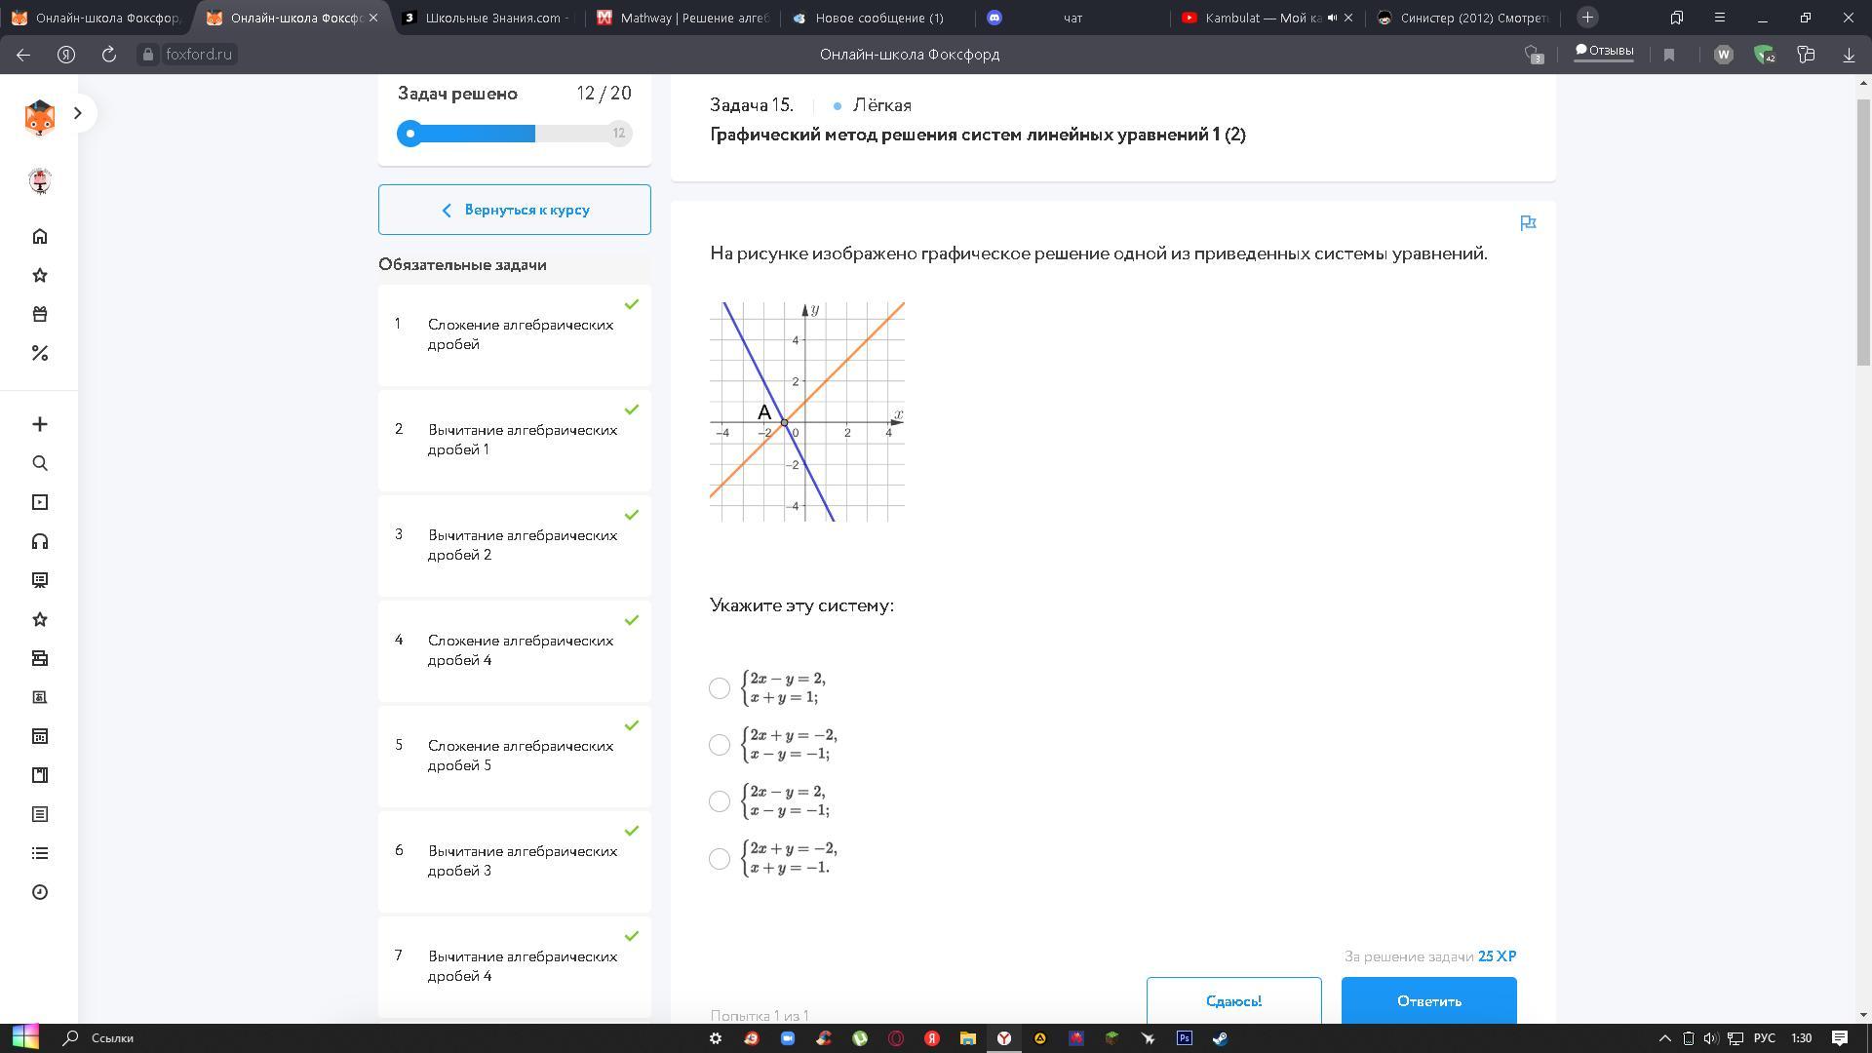Click the plus icon in left sidebar
The image size is (1872, 1053).
(40, 424)
